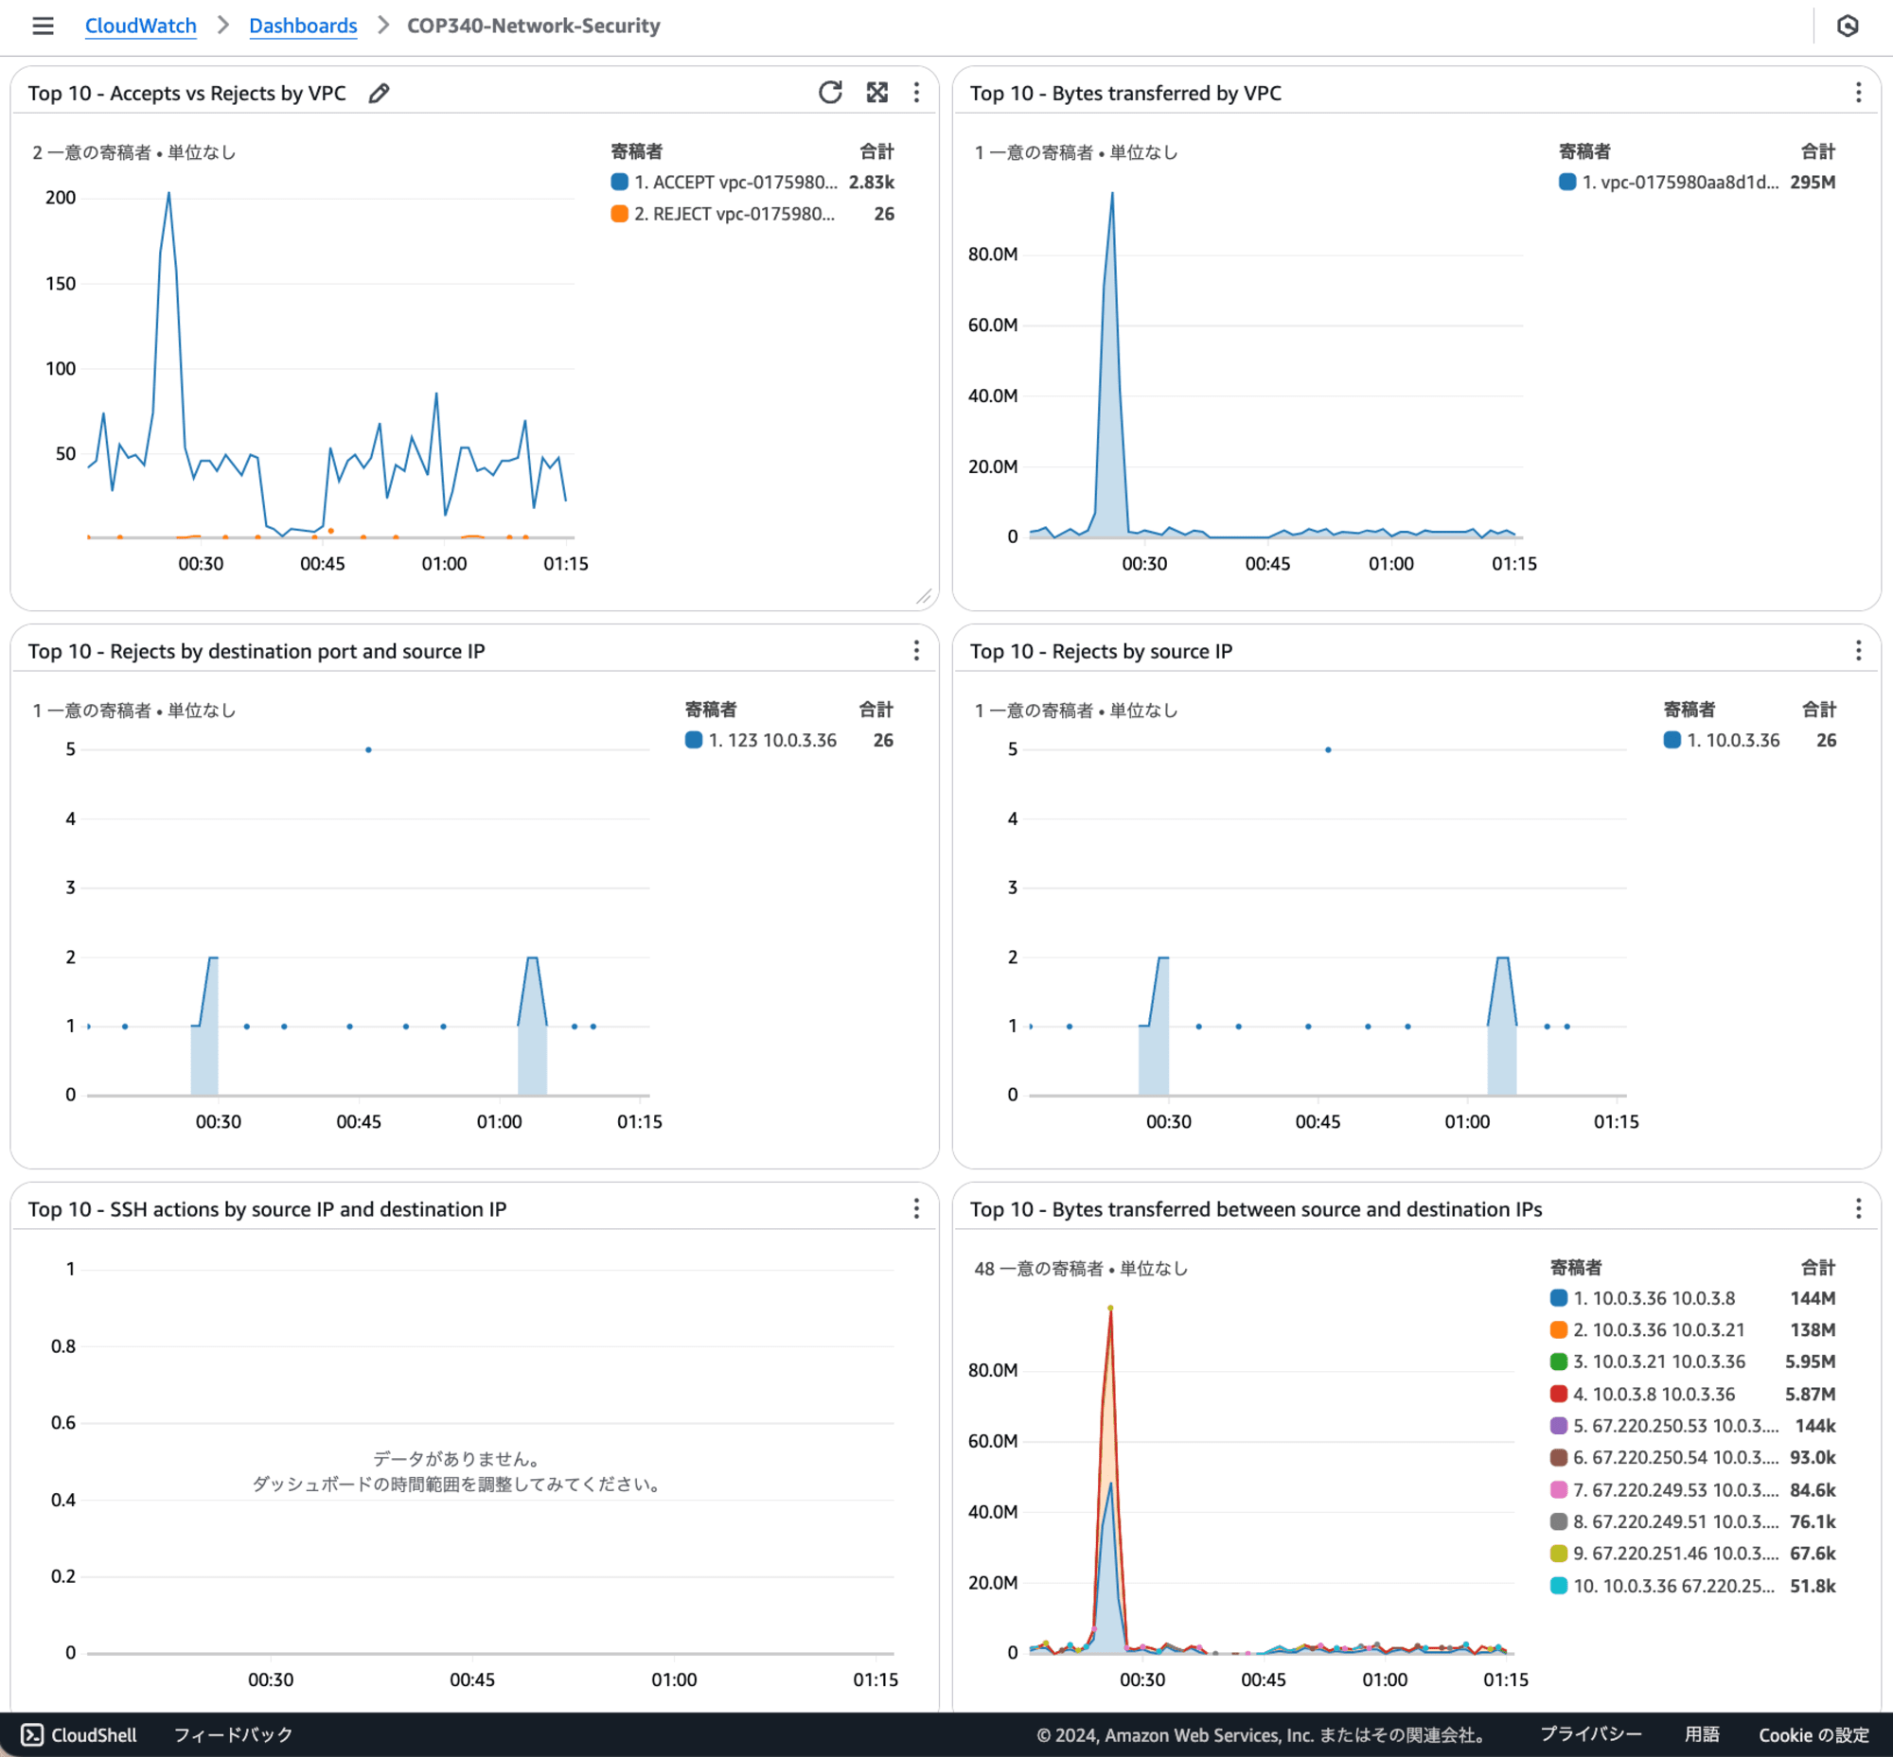Click the 10.0.3.36 legend swatch in Rejects by source IP

[x=1672, y=740]
